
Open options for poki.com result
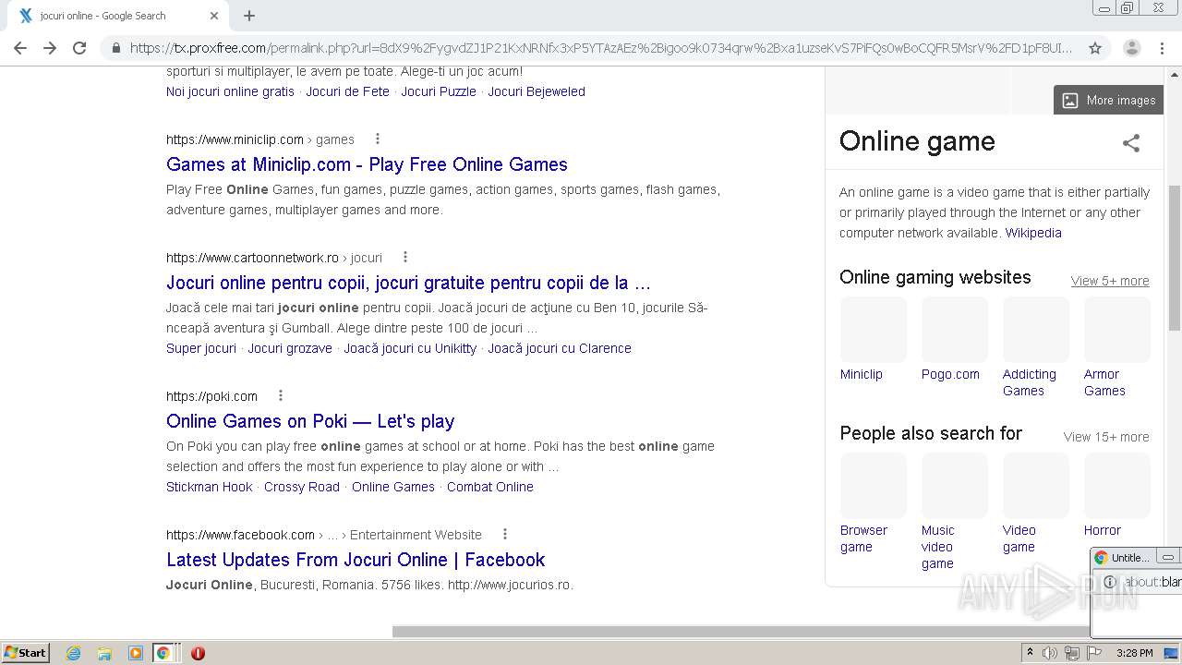tap(280, 396)
